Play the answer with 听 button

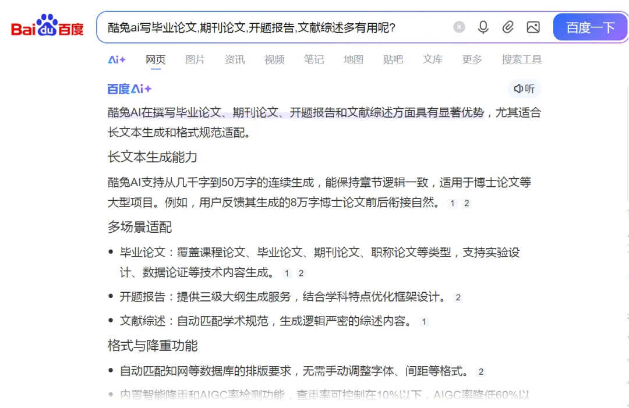[x=524, y=88]
